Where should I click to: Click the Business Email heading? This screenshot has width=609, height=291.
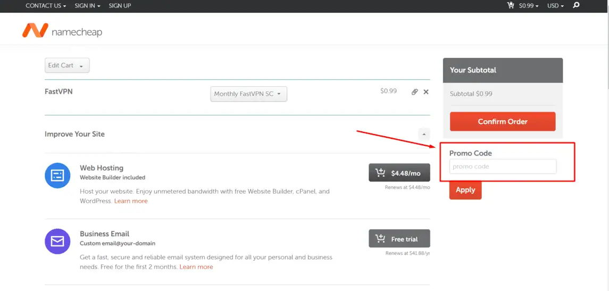104,234
